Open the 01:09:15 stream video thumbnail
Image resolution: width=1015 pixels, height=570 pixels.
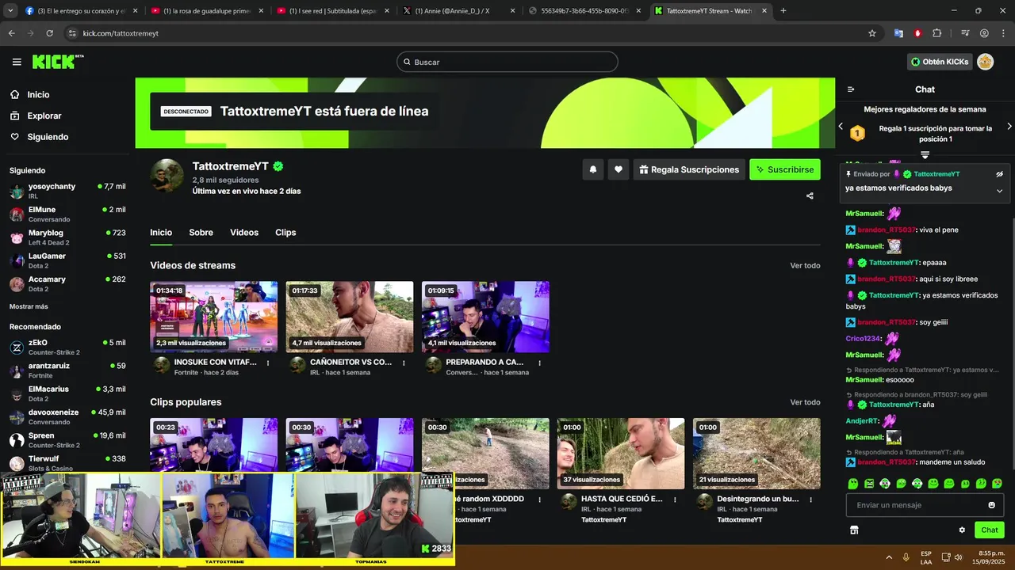(x=485, y=317)
